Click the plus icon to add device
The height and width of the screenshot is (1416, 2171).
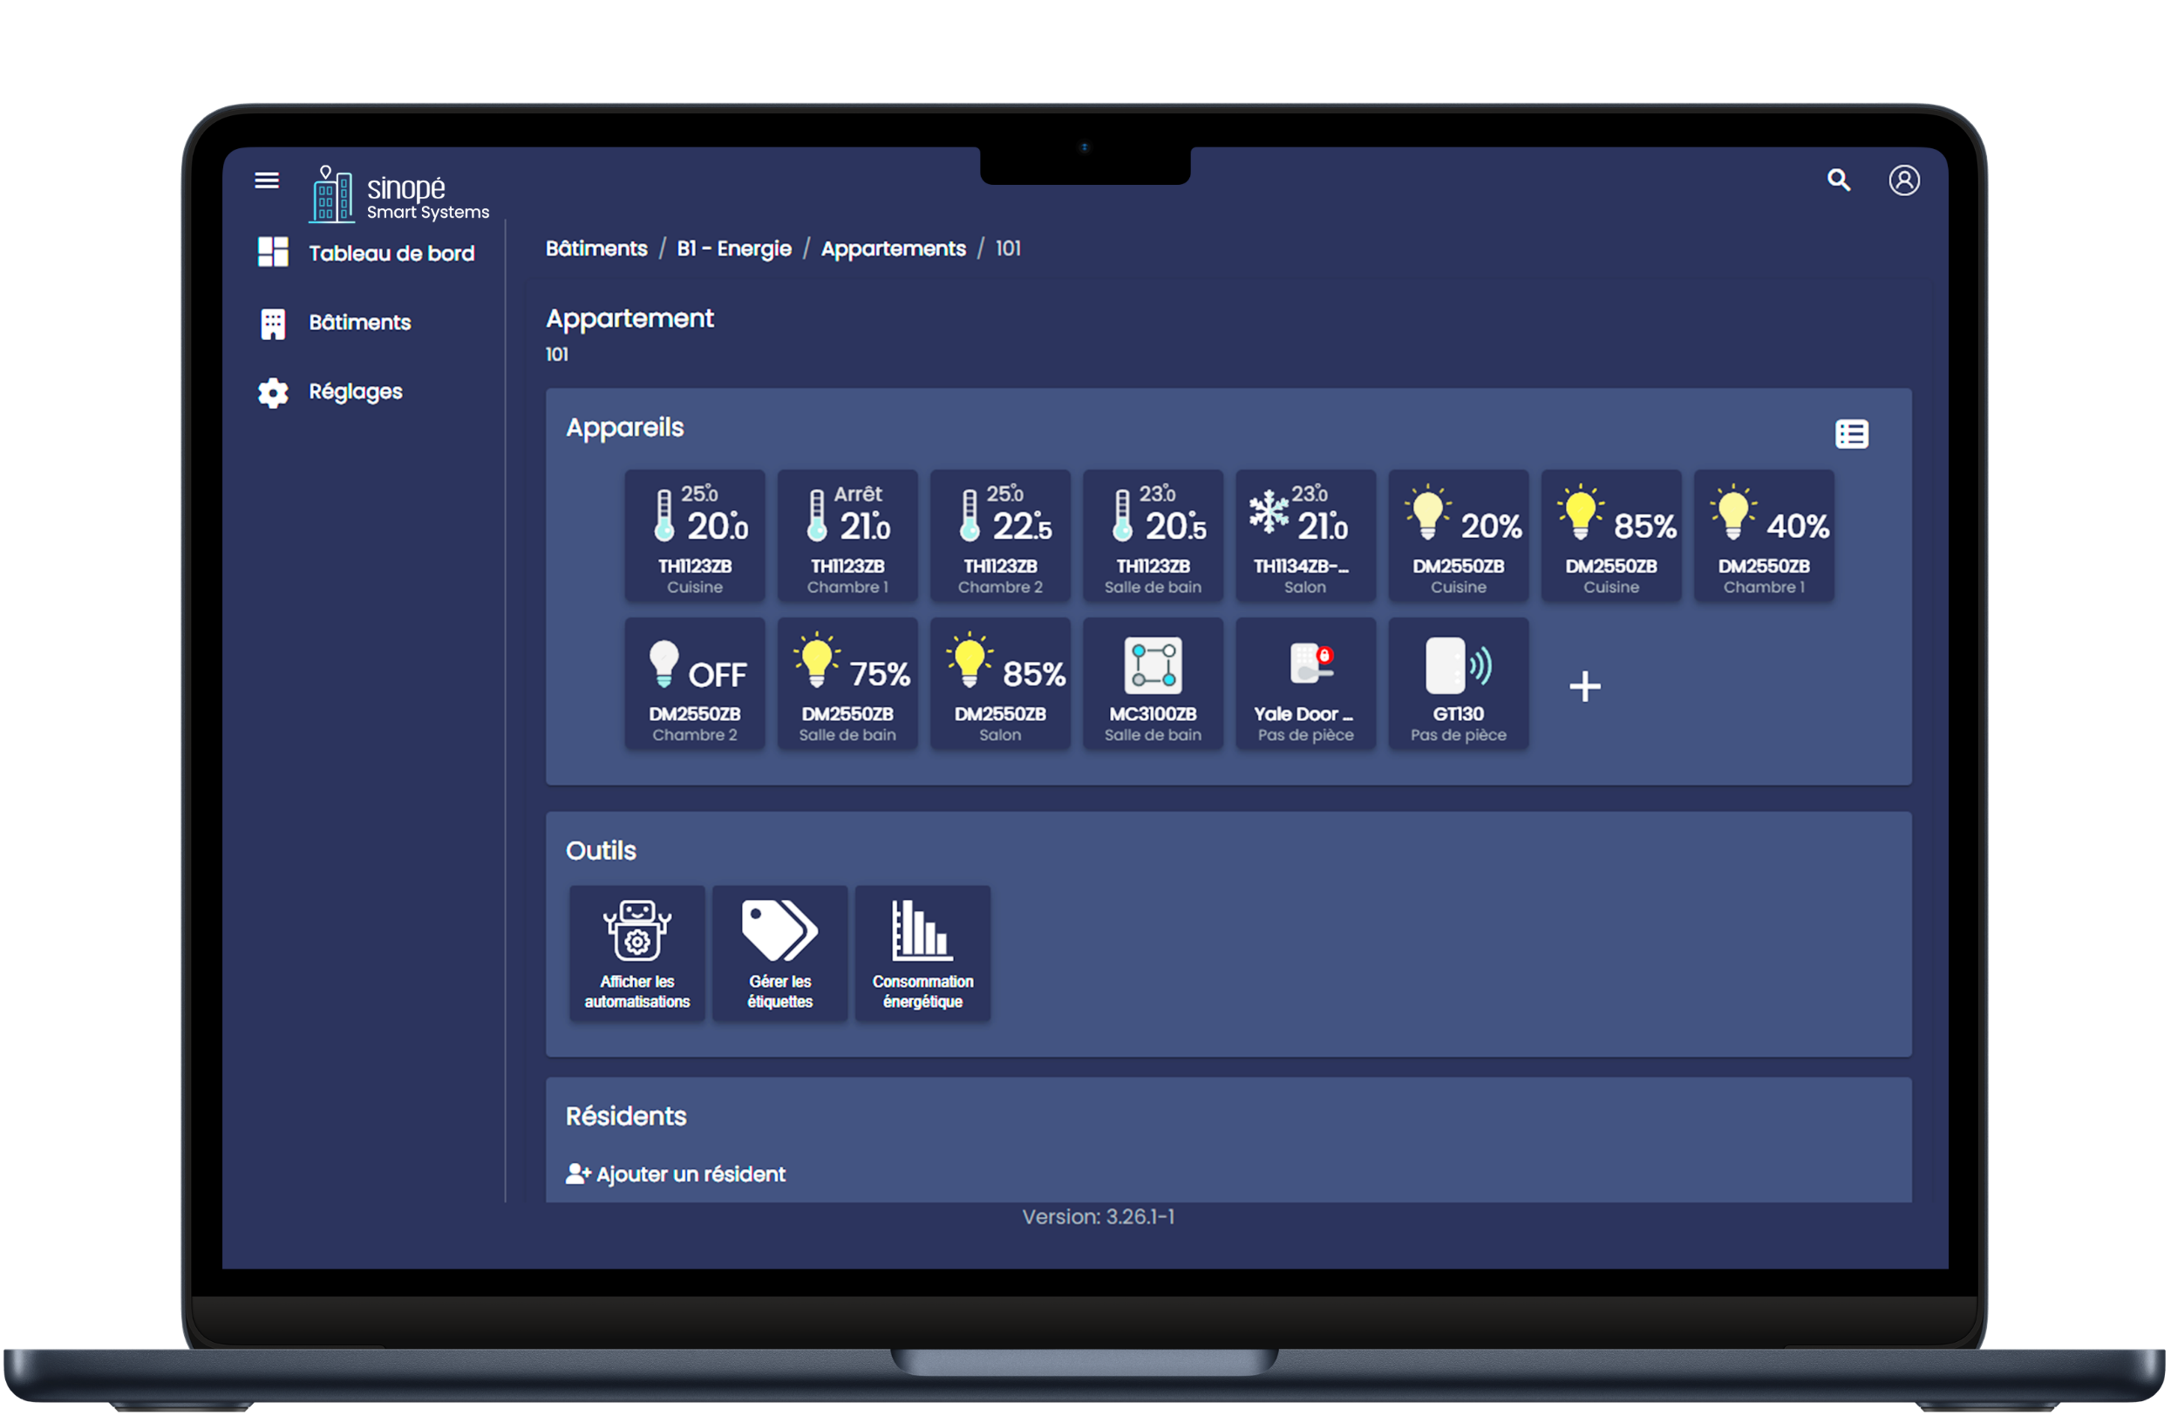point(1584,686)
